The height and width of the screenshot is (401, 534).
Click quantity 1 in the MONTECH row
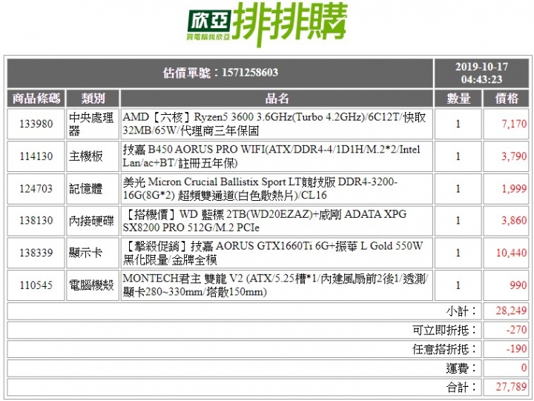[x=458, y=285]
